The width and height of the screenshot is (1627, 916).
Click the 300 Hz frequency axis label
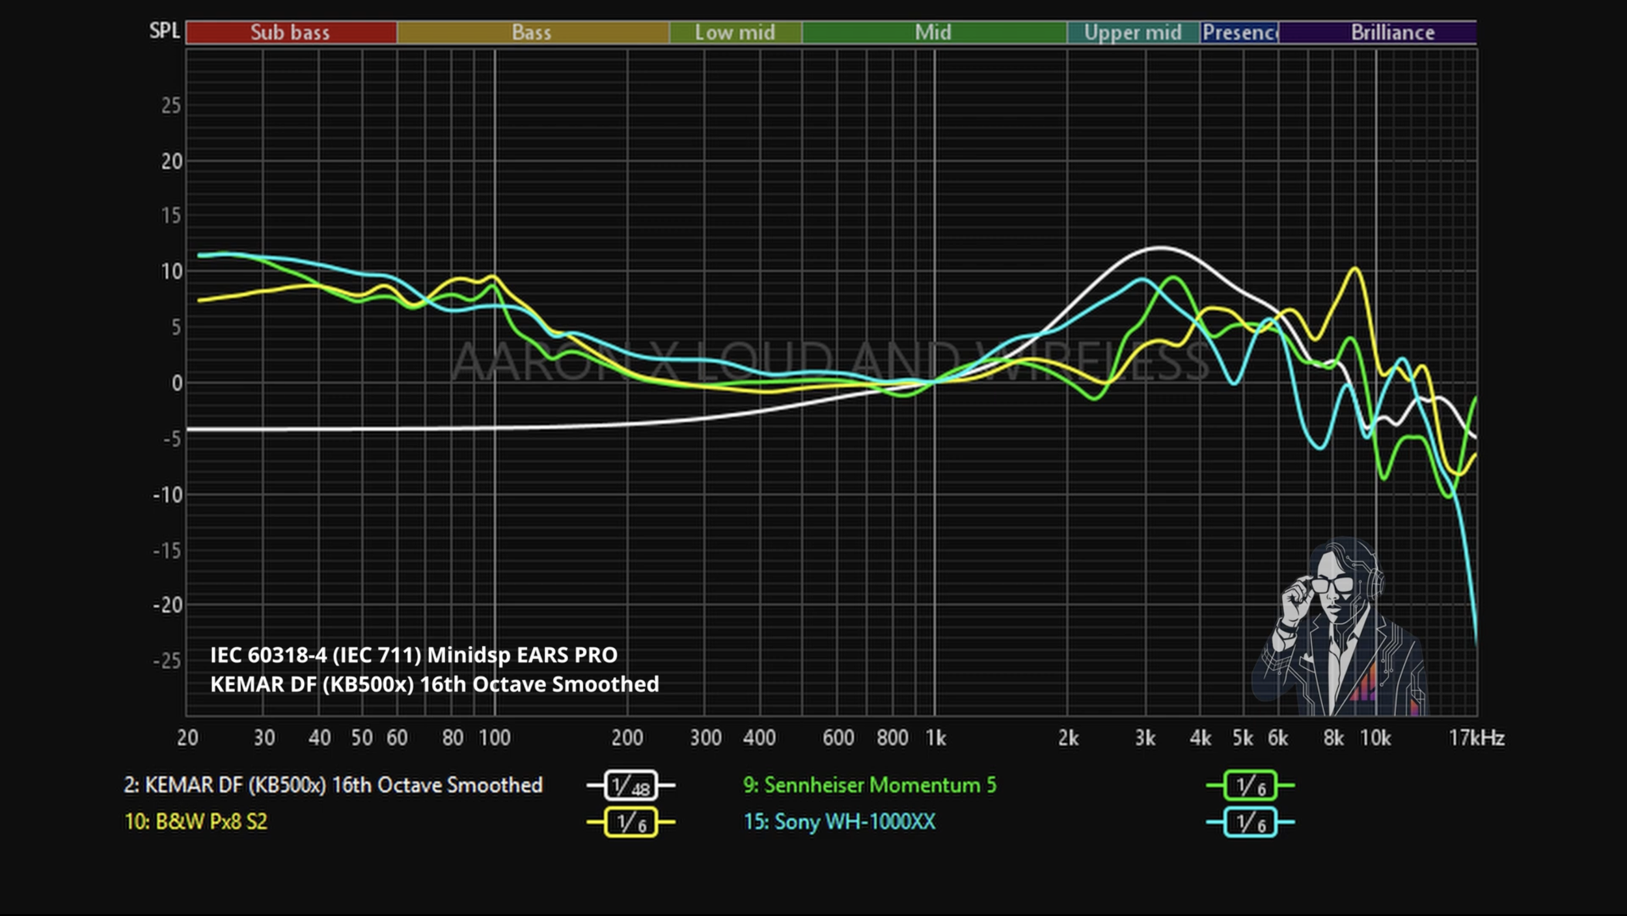[x=705, y=738]
